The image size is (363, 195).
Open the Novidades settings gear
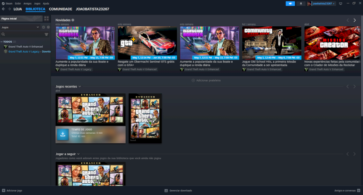click(73, 20)
